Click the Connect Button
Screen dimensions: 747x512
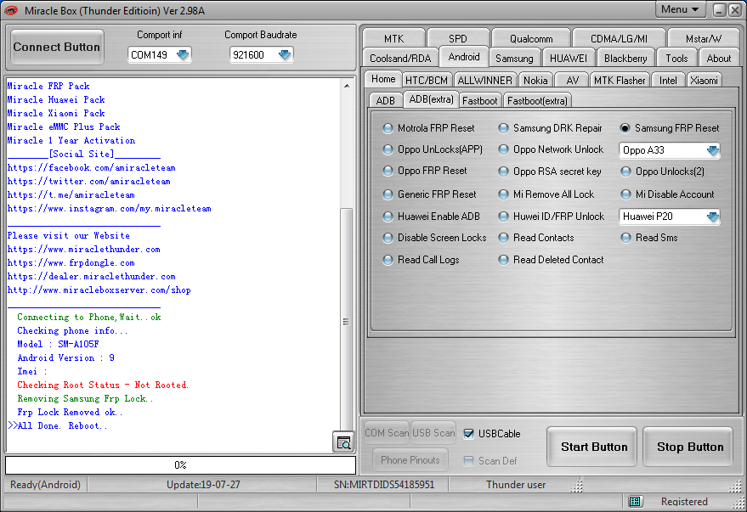coord(57,47)
